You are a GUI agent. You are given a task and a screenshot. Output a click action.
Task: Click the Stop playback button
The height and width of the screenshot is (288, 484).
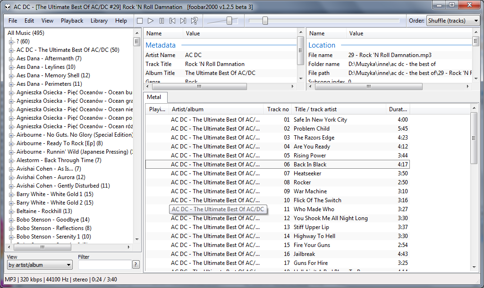pyautogui.click(x=140, y=21)
